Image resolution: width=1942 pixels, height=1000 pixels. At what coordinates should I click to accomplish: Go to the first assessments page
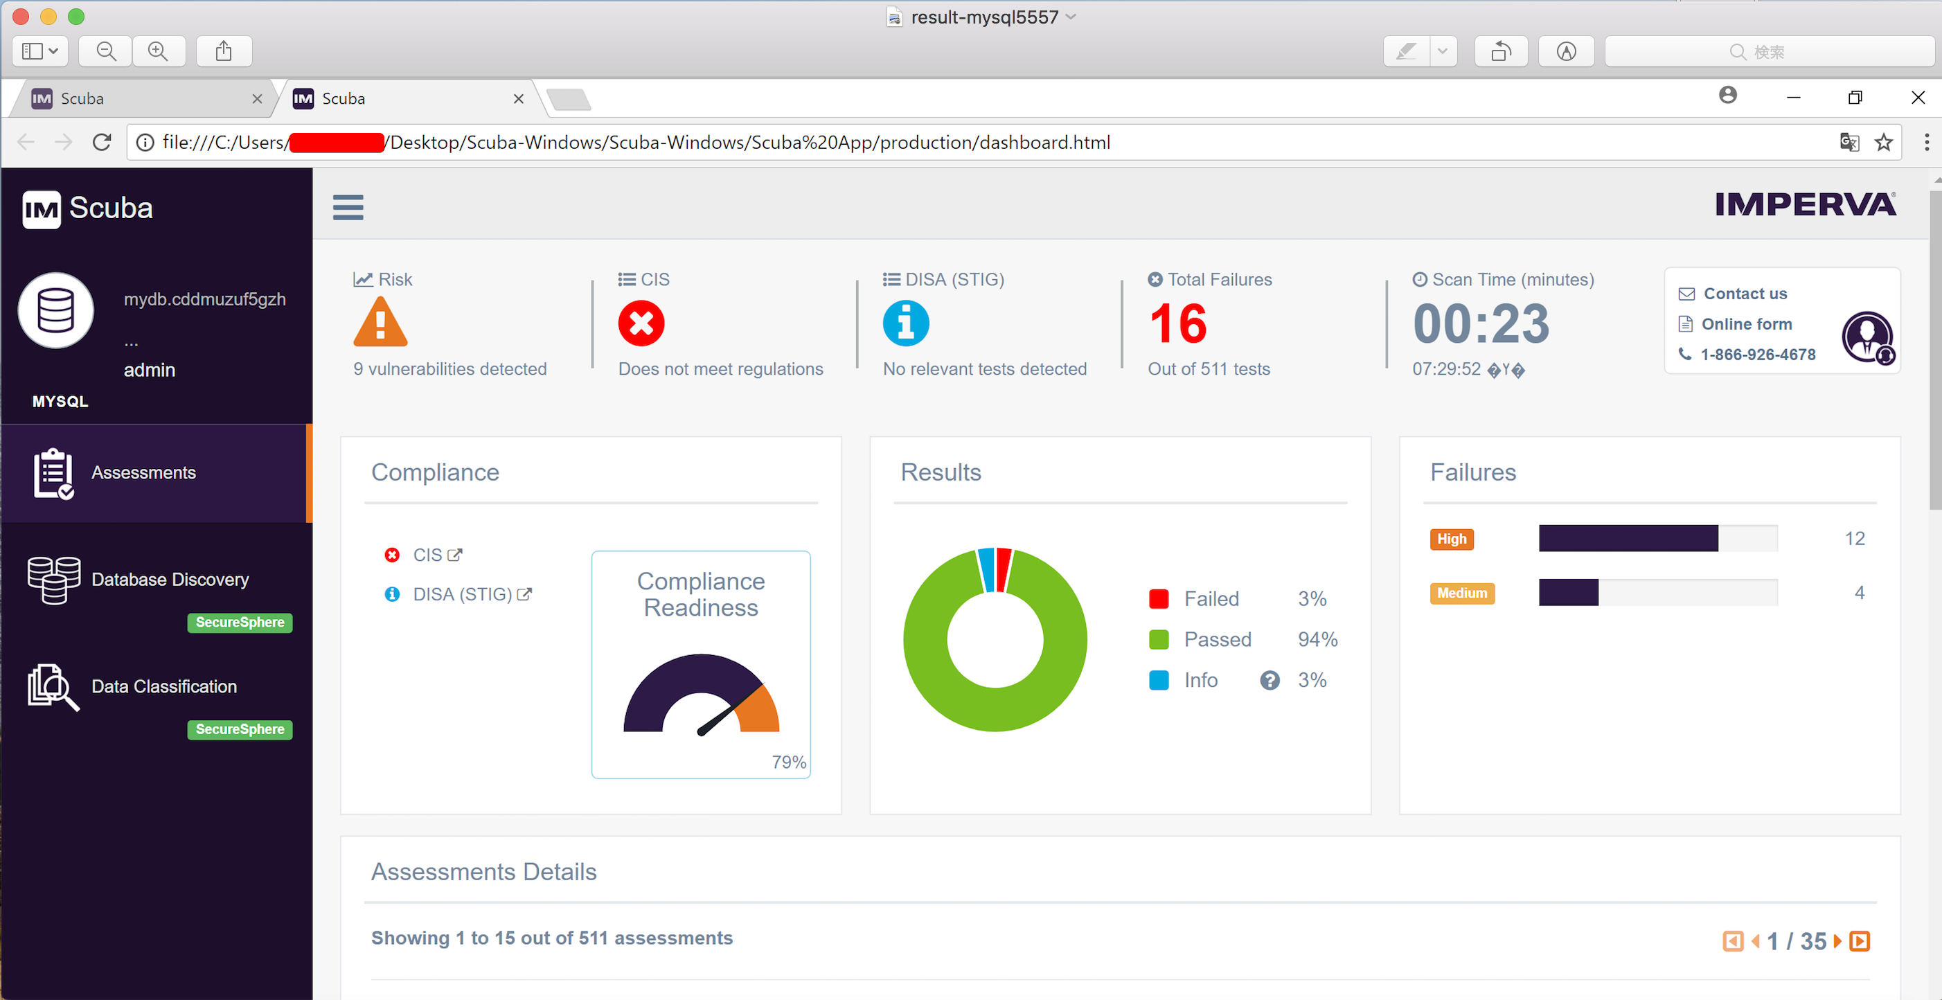(x=1732, y=940)
